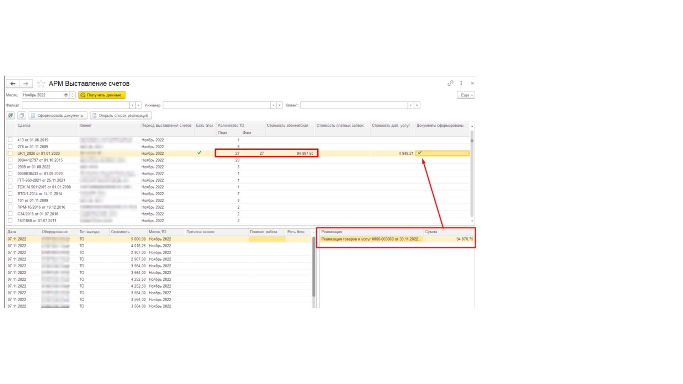Click checkmark in Документы сформированы cell
683x384 pixels.
tap(420, 153)
